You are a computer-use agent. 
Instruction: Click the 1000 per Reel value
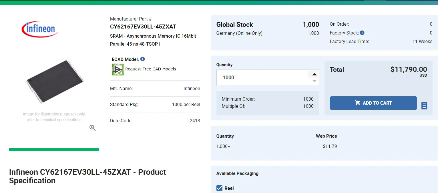(x=186, y=104)
